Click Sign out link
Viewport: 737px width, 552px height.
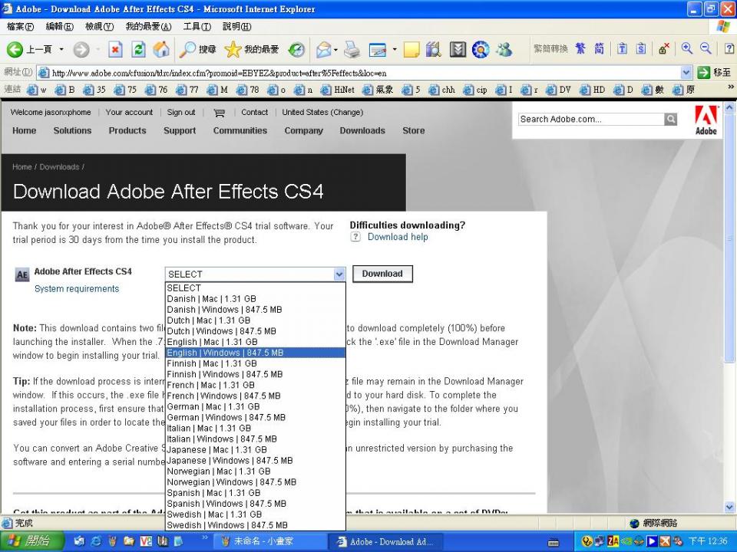pos(181,112)
